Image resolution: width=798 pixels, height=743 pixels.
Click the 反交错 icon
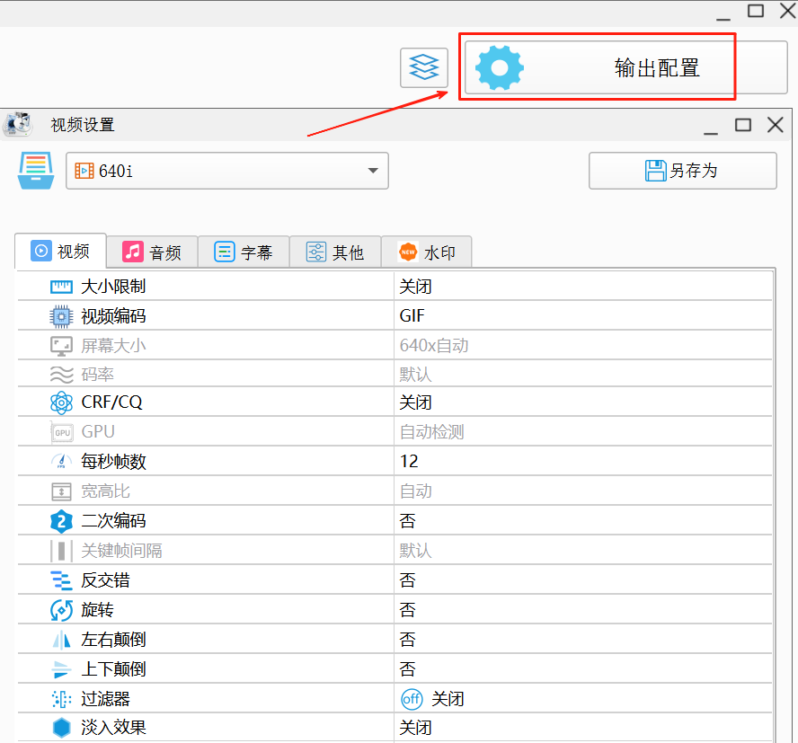(62, 580)
